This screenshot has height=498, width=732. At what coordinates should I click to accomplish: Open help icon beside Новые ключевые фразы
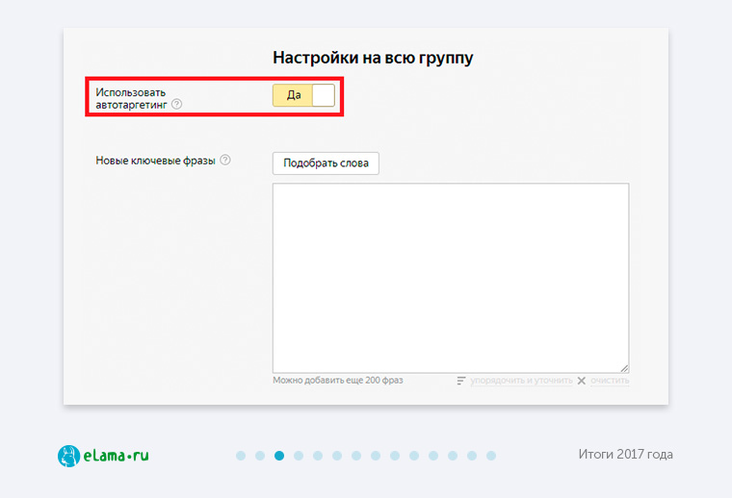225,160
